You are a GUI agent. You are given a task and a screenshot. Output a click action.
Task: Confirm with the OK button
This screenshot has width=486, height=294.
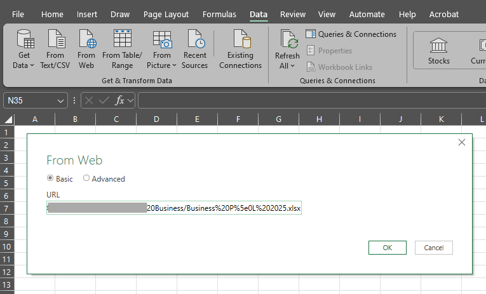[388, 248]
